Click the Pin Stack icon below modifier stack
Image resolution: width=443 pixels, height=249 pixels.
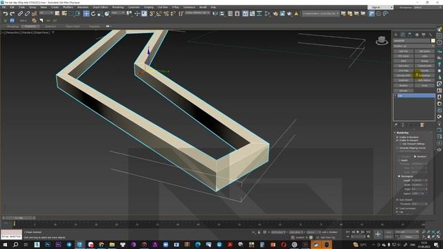tap(396, 124)
